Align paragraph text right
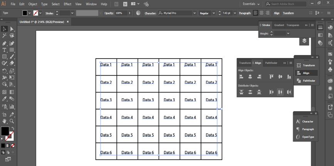 coord(267,13)
